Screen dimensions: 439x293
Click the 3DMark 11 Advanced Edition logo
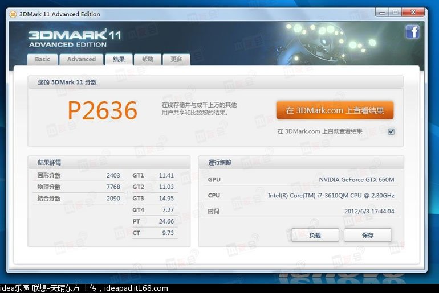pyautogui.click(x=75, y=38)
